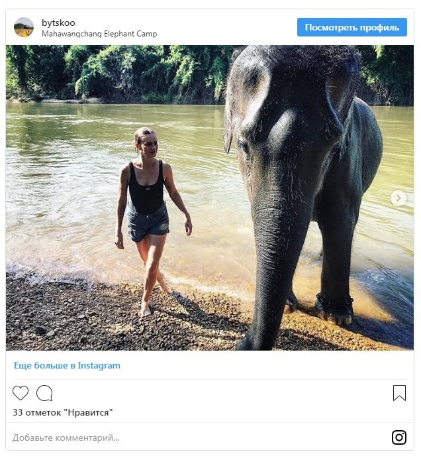421x456 pixels.
Task: Click the woman's denim shorts in photo
Action: tap(148, 223)
